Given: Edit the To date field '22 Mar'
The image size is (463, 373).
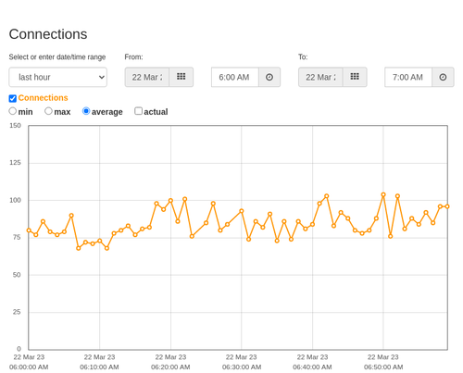Looking at the screenshot, I should point(320,77).
